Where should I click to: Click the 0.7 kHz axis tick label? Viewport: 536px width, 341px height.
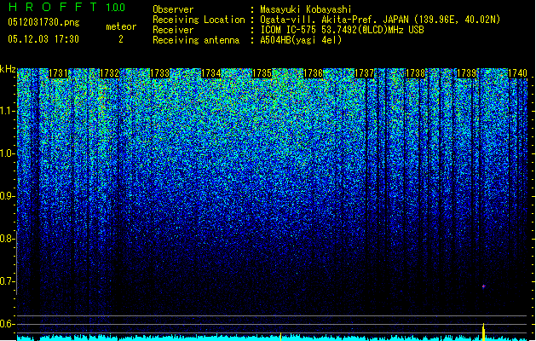coord(7,281)
